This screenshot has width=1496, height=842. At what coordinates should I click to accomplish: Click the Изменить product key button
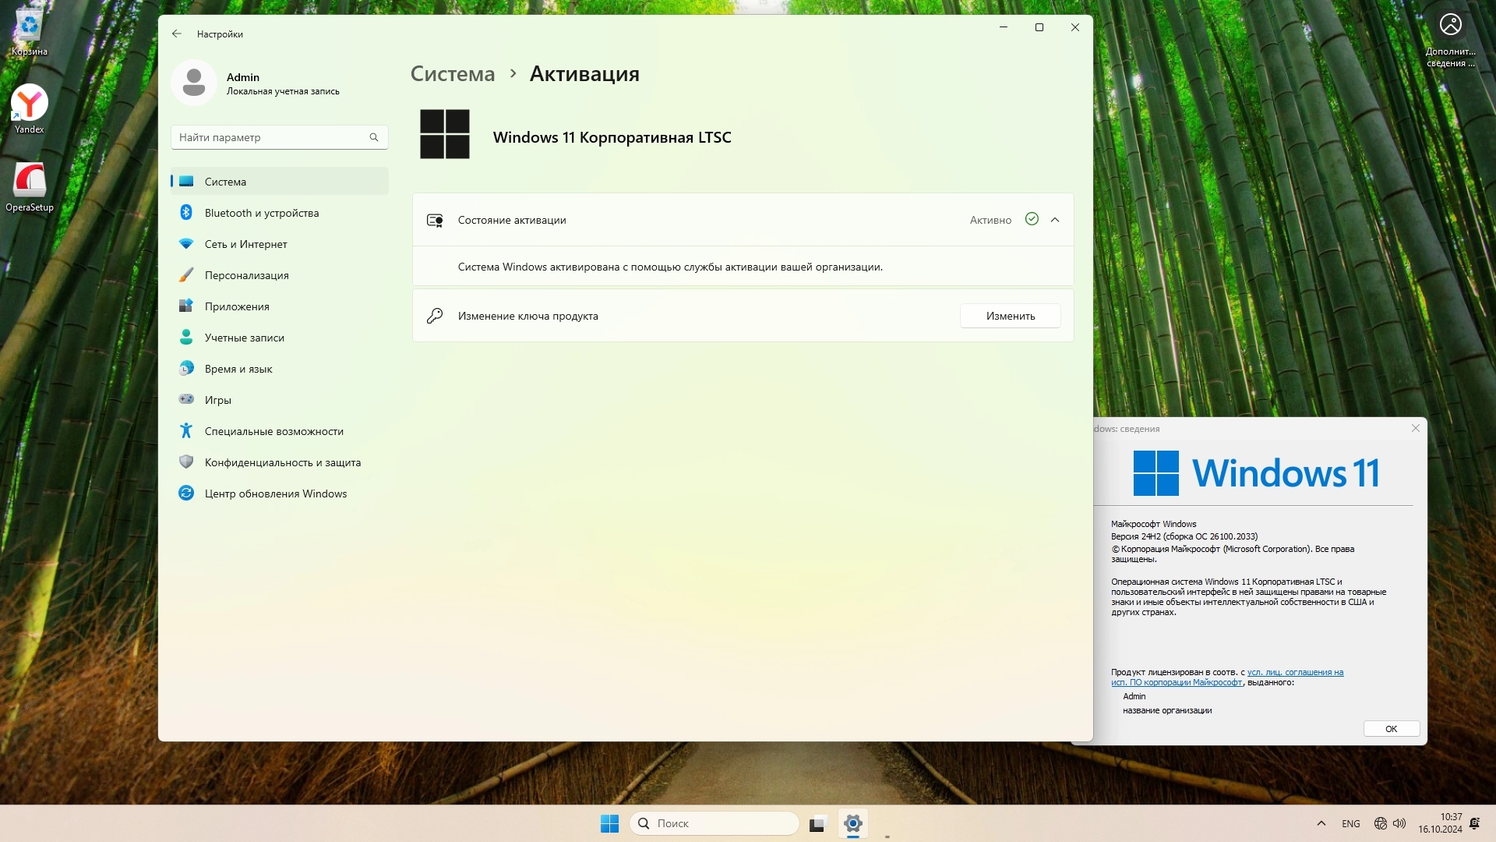tap(1010, 316)
